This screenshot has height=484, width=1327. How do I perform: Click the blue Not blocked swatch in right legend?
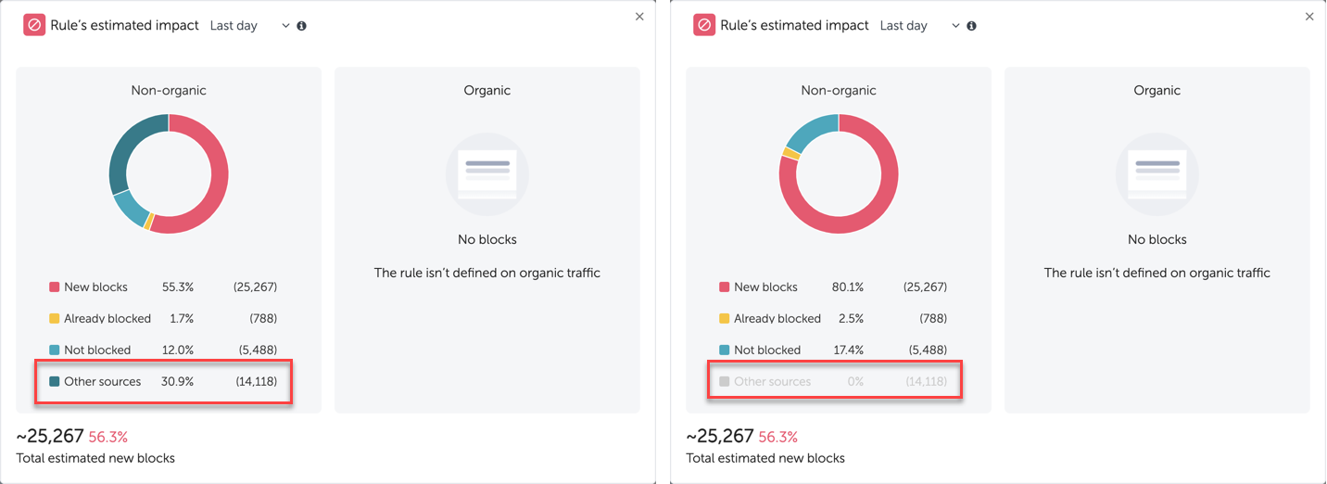pyautogui.click(x=725, y=350)
